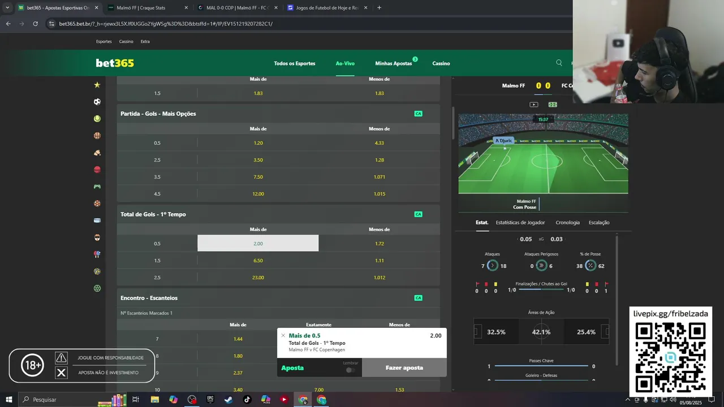This screenshot has height=407, width=724.
Task: Switch to Escalação tab
Action: tap(599, 222)
